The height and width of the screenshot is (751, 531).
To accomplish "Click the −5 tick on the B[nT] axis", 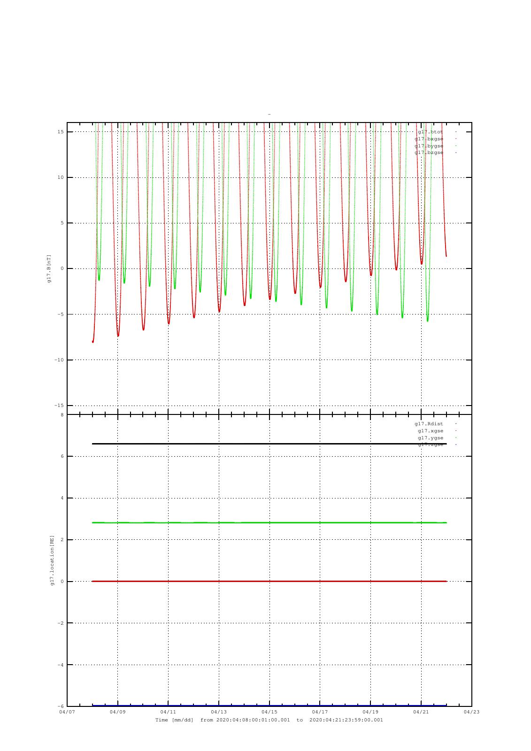I will point(61,314).
